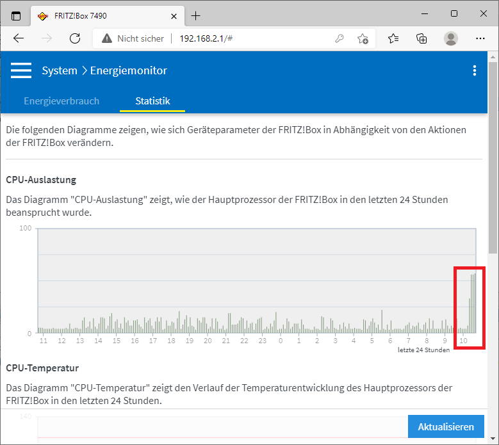Image resolution: width=499 pixels, height=445 pixels.
Task: Click the browser back arrow
Action: point(19,38)
